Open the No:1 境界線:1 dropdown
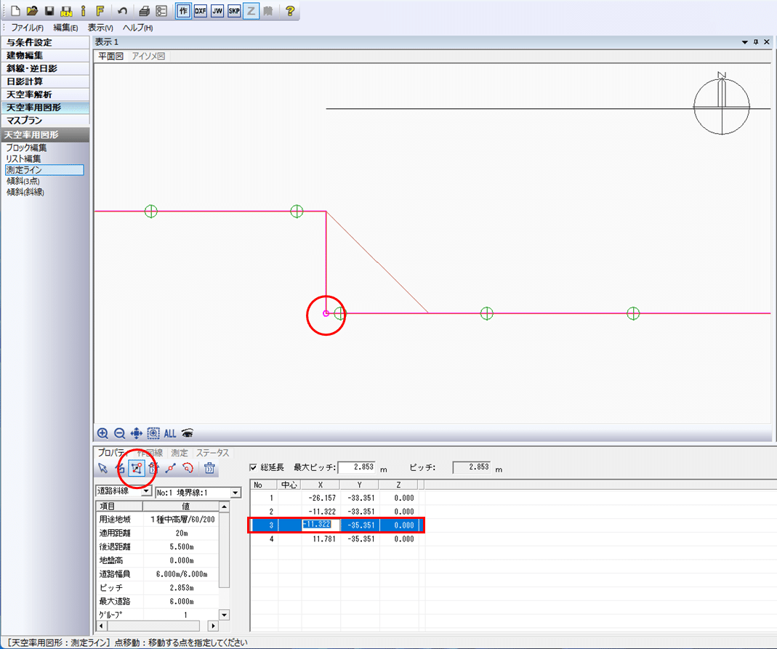This screenshot has width=777, height=649. (x=236, y=493)
